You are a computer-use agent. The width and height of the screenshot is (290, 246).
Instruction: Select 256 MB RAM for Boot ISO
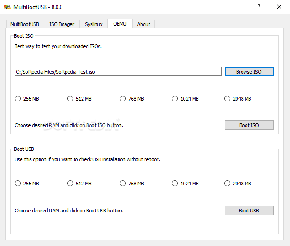[27, 99]
